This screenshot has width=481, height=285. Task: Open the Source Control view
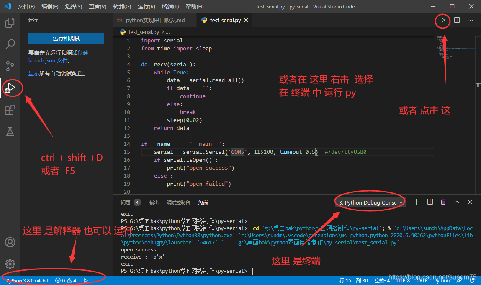tap(10, 66)
